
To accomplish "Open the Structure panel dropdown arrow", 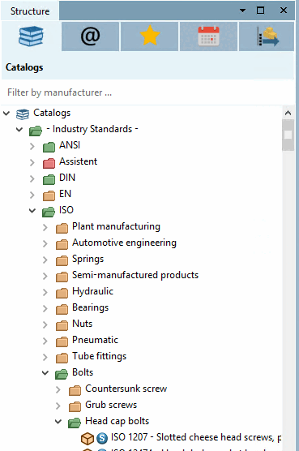I will [243, 11].
